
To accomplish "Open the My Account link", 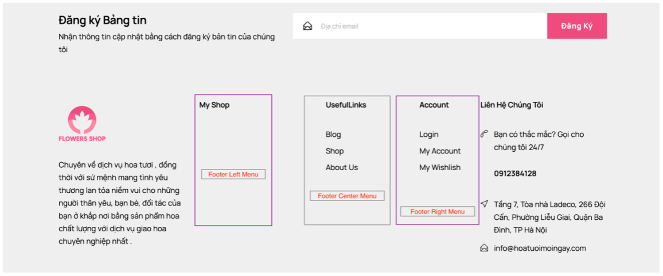I will click(x=440, y=151).
